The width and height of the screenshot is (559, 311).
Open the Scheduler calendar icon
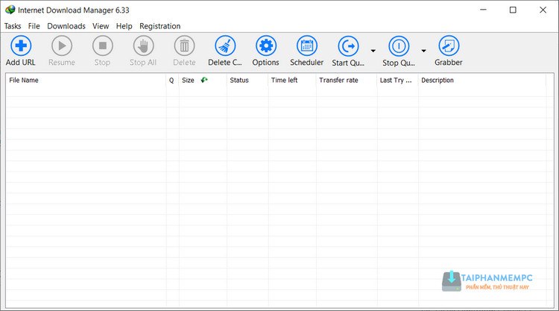tap(306, 46)
